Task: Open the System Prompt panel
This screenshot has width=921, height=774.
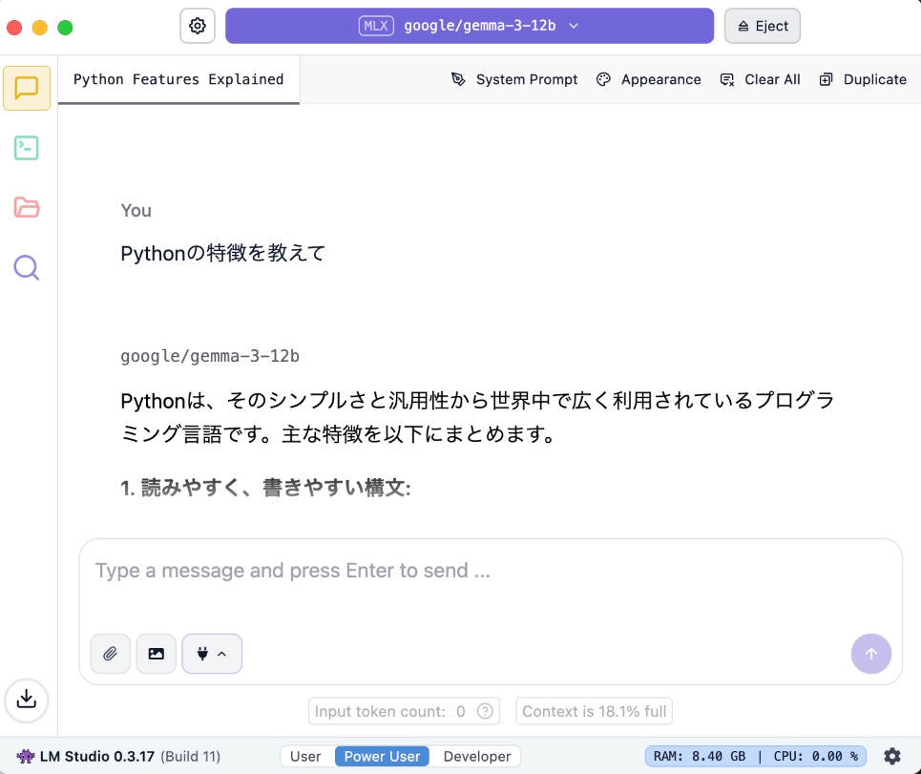Action: pos(515,79)
